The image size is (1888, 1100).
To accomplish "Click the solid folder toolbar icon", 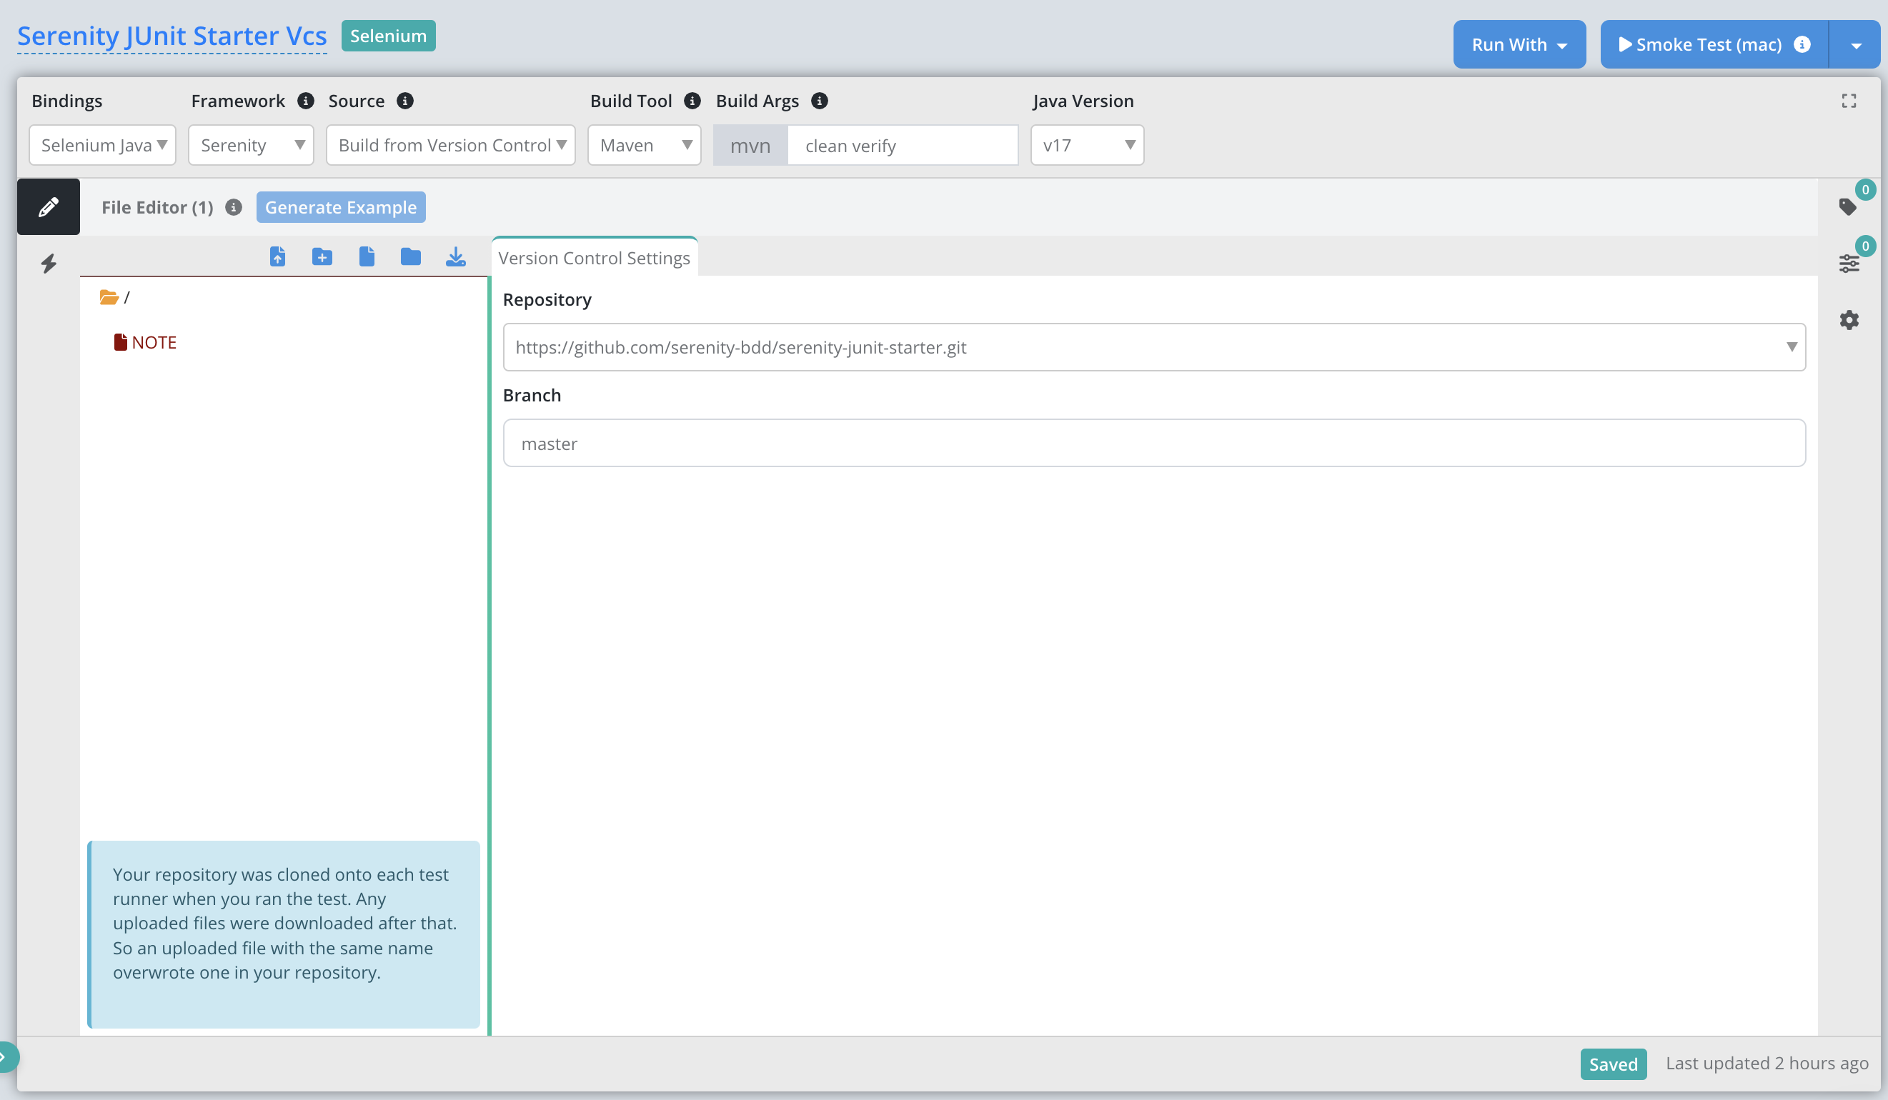I will click(x=411, y=257).
